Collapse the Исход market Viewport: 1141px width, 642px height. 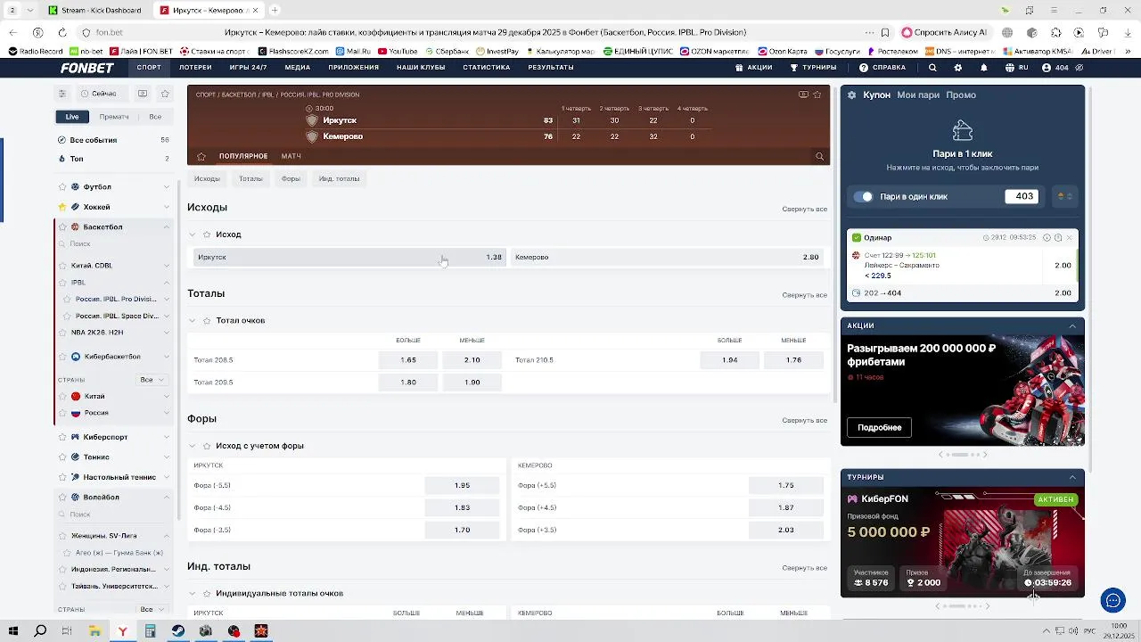click(x=192, y=235)
